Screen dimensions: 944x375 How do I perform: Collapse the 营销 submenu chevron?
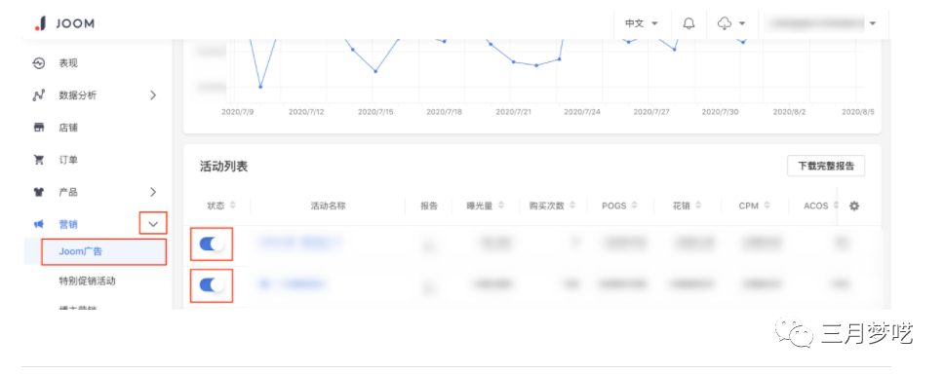tap(153, 224)
